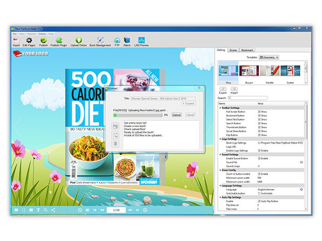Click the Sound File browse icon
The image size is (322, 241).
click(x=301, y=162)
